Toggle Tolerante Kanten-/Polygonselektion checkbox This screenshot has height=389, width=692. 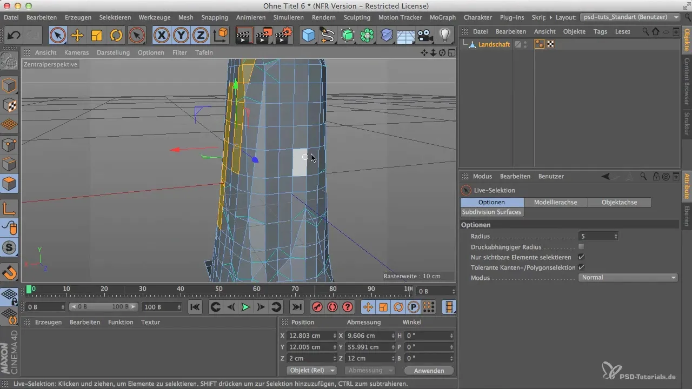(582, 267)
